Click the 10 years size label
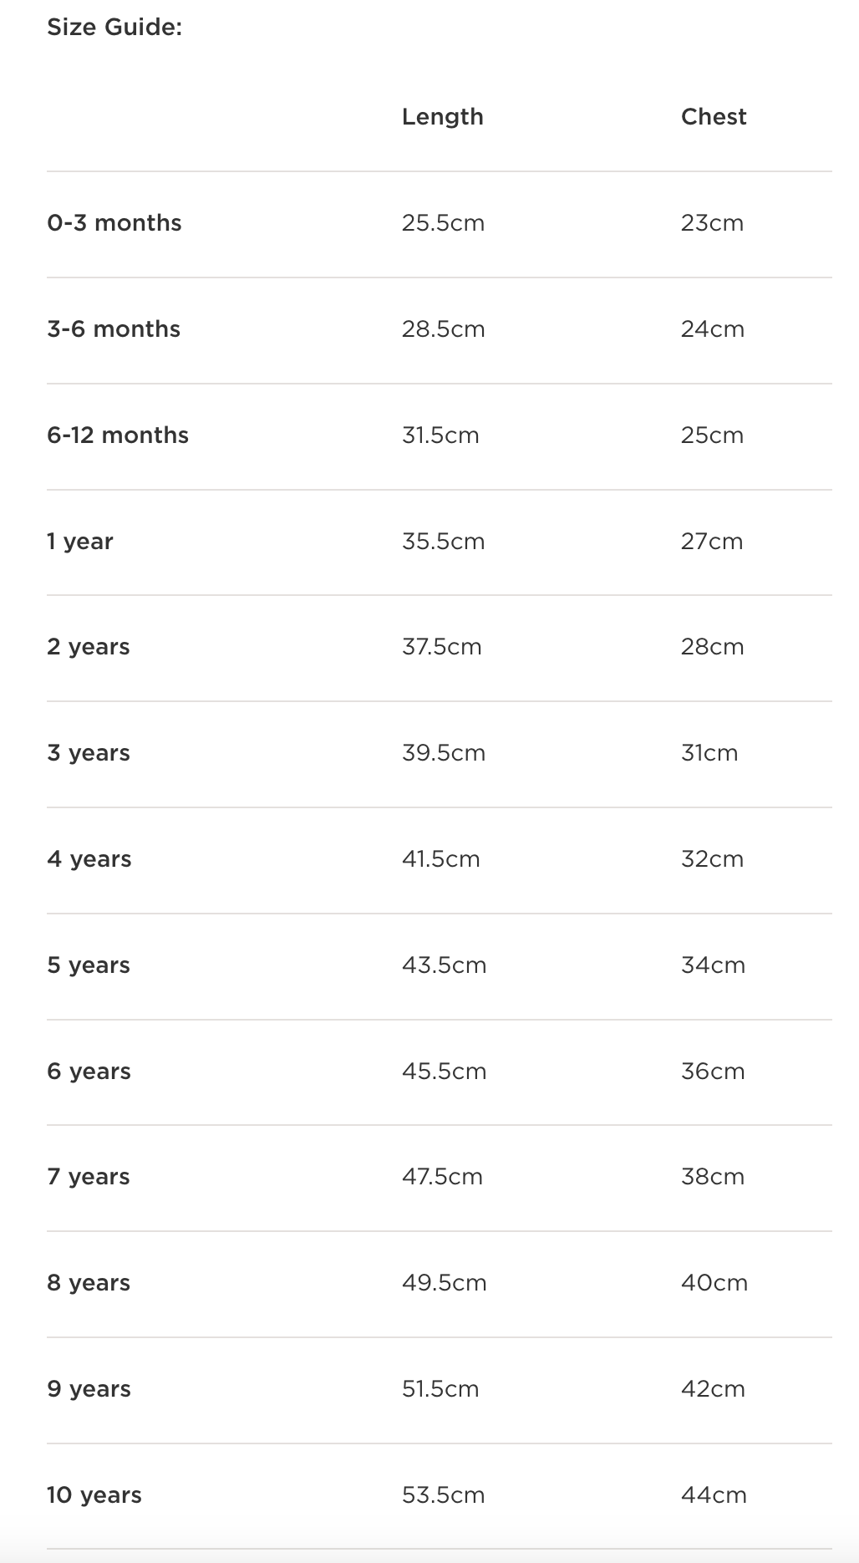 (94, 1495)
